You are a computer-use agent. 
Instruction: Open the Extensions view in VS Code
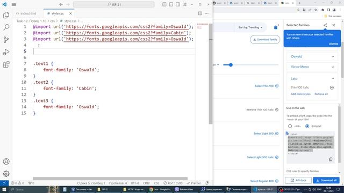click(6, 64)
